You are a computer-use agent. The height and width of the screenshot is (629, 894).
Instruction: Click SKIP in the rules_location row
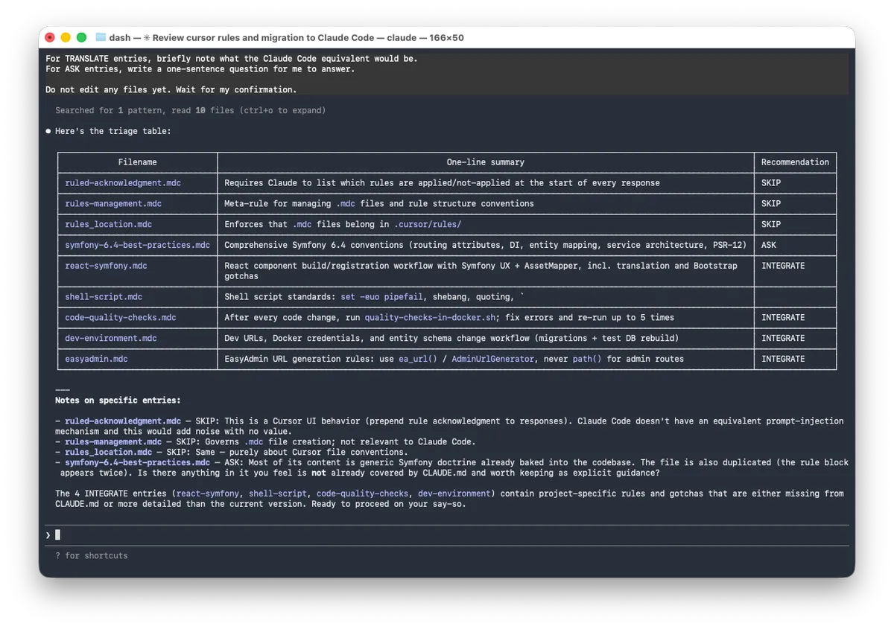770,225
